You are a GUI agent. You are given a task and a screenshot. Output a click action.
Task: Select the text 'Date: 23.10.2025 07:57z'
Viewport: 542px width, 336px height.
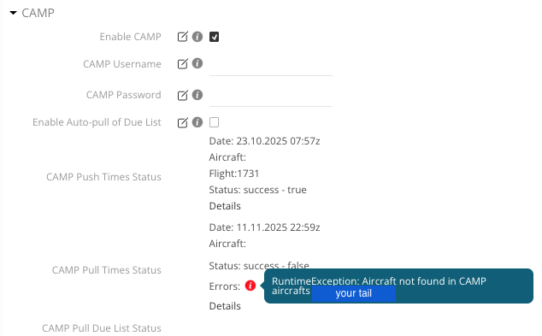point(264,141)
